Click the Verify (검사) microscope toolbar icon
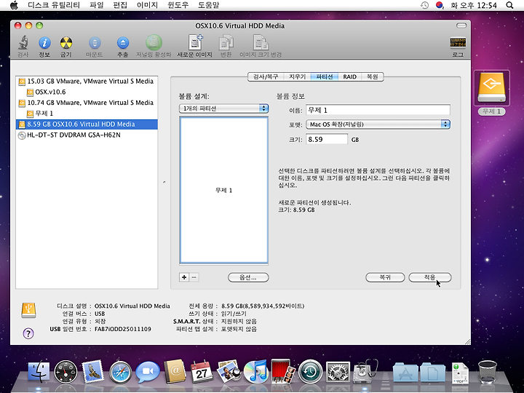524x393 pixels. [23, 43]
